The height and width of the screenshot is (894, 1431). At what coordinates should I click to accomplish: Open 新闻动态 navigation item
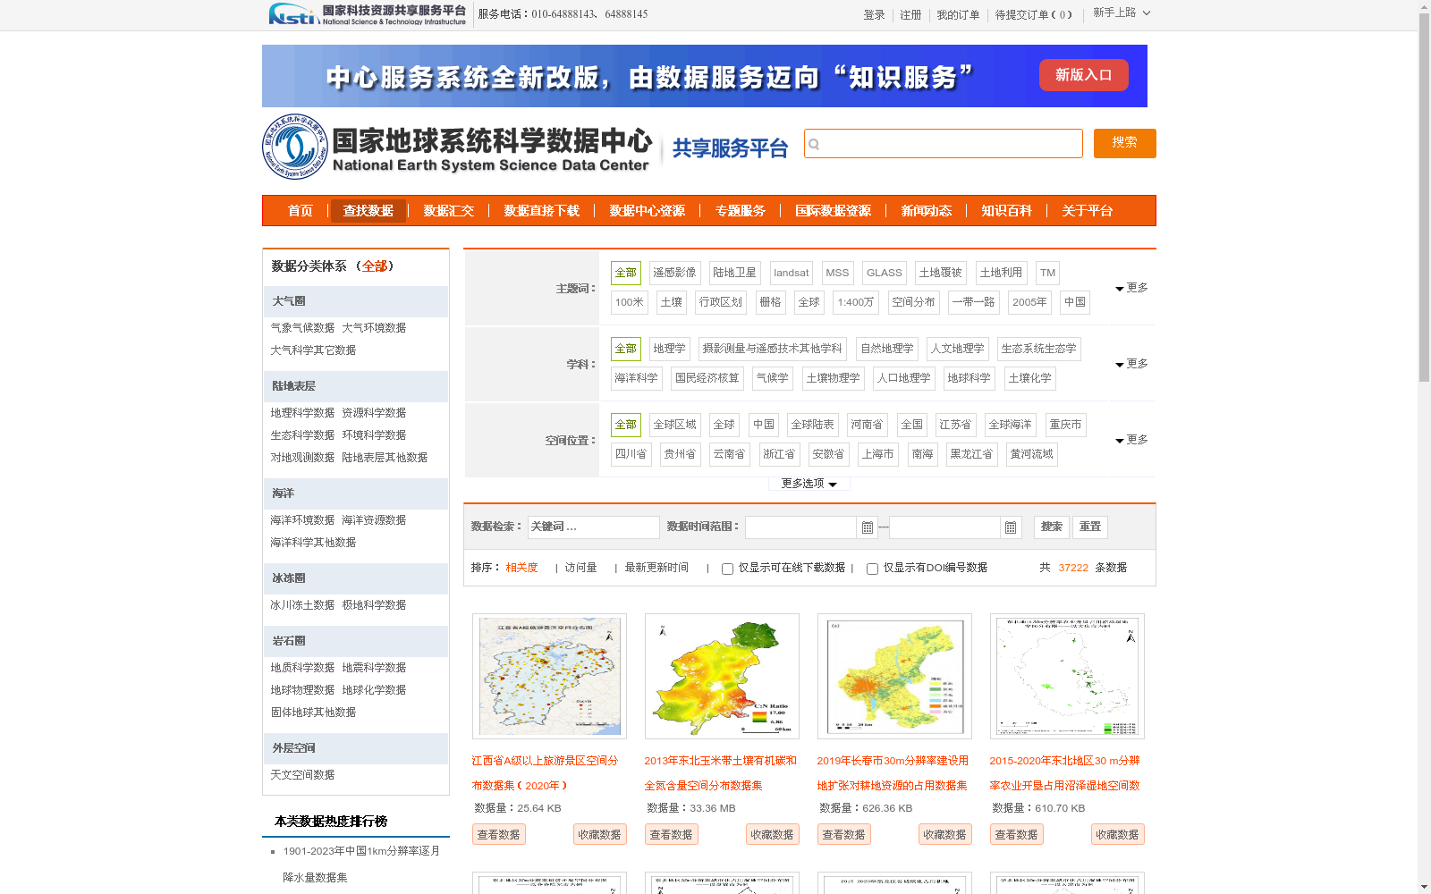point(927,211)
